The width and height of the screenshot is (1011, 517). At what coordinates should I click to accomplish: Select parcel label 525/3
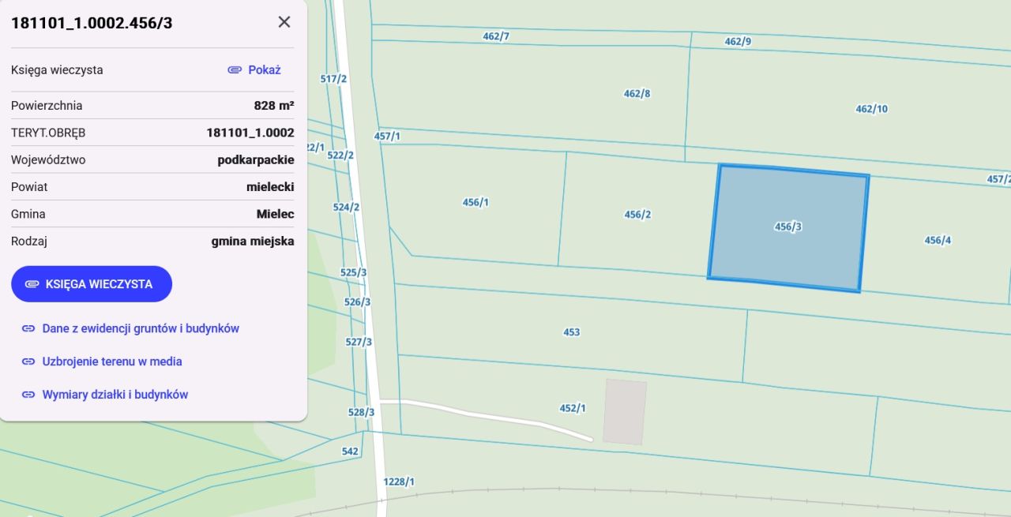pyautogui.click(x=353, y=272)
